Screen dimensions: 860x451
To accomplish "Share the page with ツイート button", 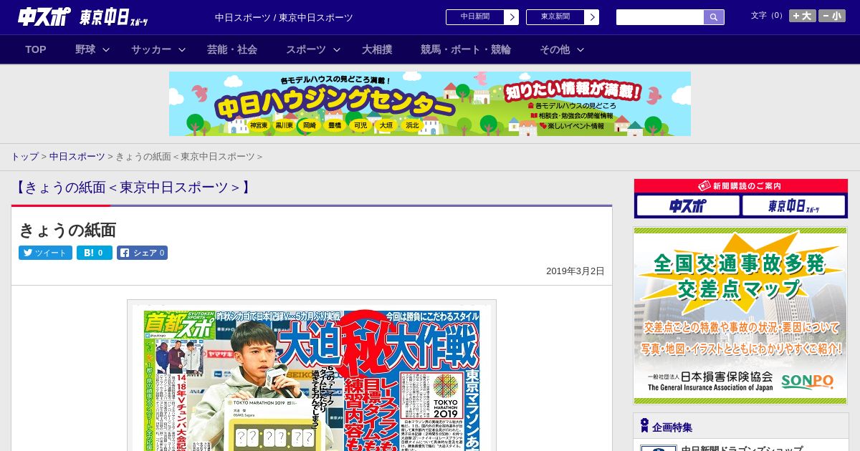I will tap(45, 253).
